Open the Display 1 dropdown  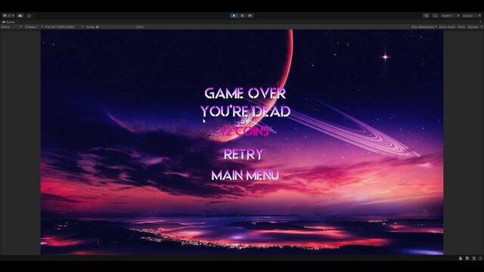coord(33,27)
